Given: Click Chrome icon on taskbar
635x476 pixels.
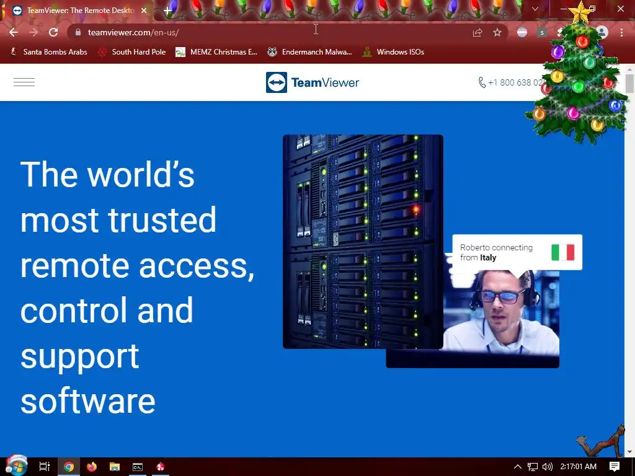Looking at the screenshot, I should [x=69, y=467].
